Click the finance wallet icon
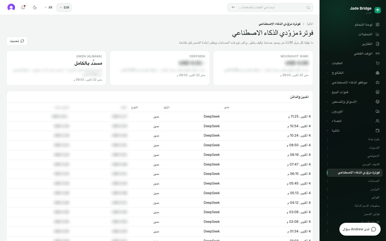 click(377, 131)
